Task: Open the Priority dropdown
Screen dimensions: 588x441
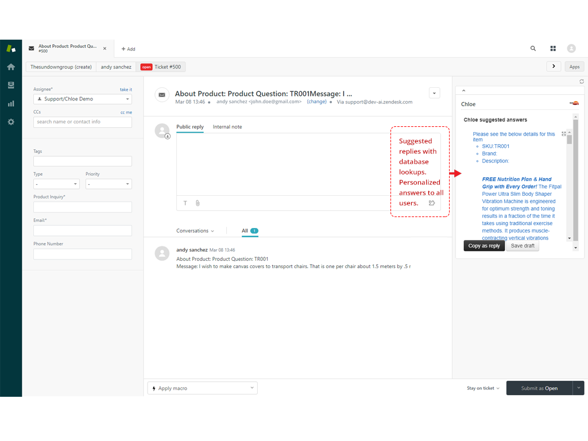Action: click(x=109, y=184)
